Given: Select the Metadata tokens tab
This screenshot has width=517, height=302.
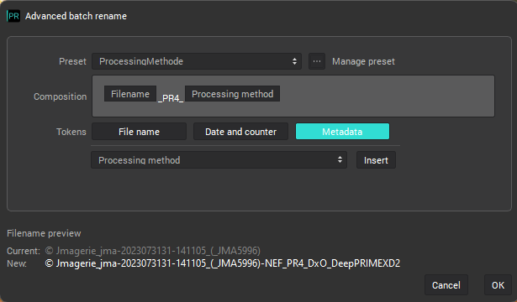Looking at the screenshot, I should point(342,132).
